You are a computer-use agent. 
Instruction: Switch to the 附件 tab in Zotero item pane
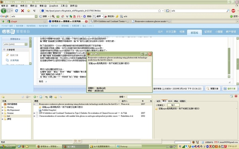coord(170,101)
